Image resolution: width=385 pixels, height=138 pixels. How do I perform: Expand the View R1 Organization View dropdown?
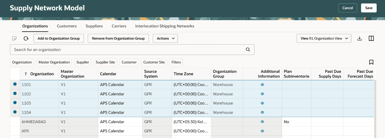pos(324,38)
